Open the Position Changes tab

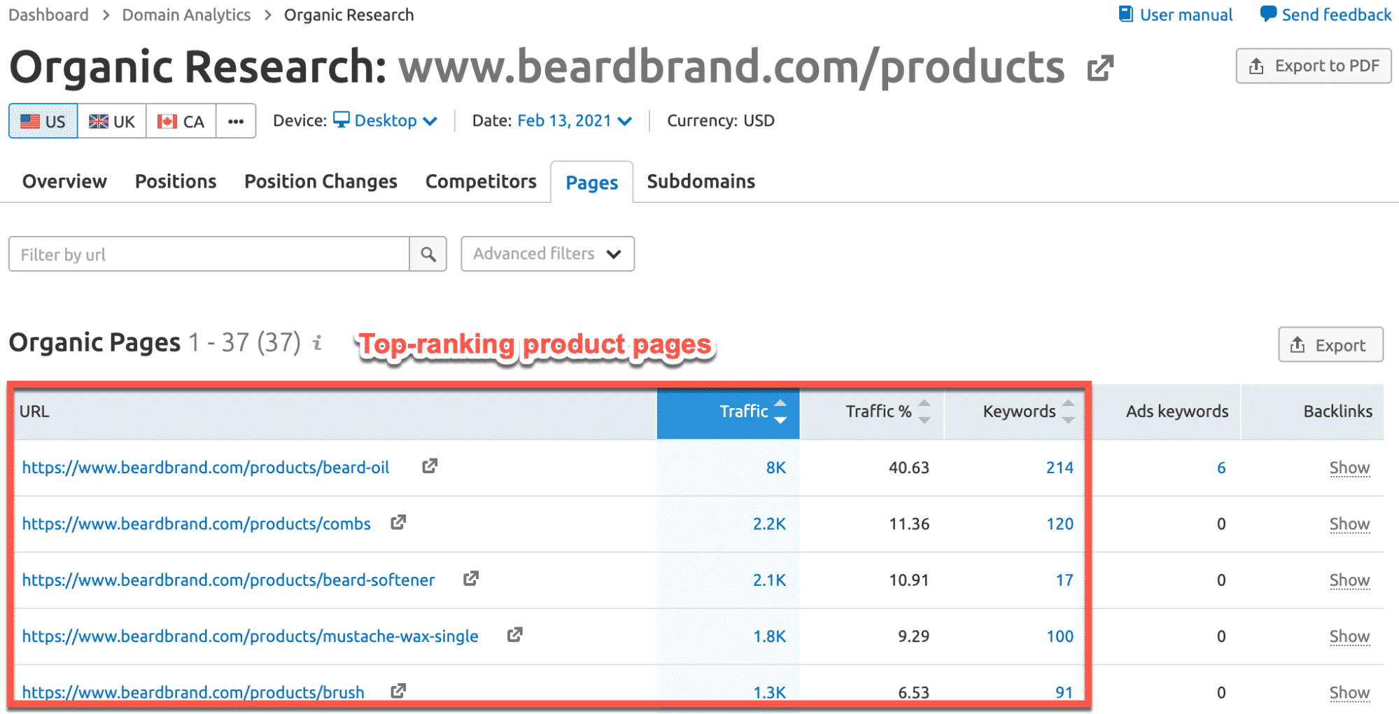click(x=321, y=181)
